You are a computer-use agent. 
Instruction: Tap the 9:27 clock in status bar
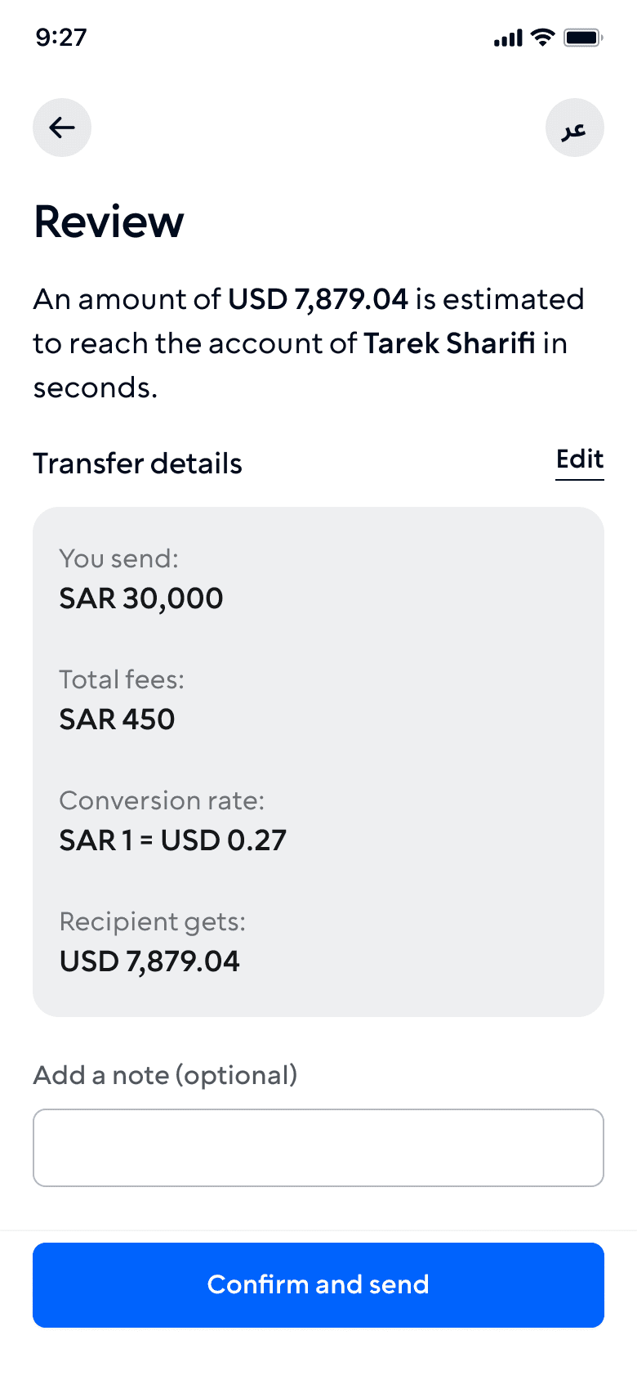61,38
